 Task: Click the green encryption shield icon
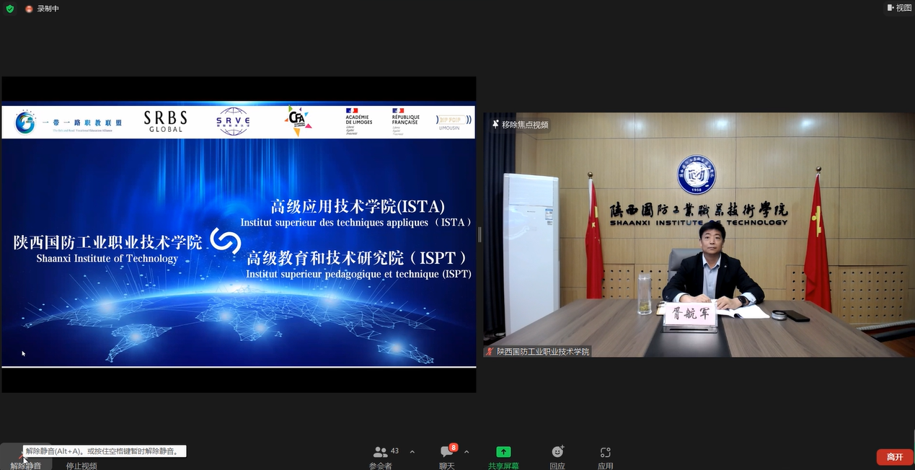9,9
